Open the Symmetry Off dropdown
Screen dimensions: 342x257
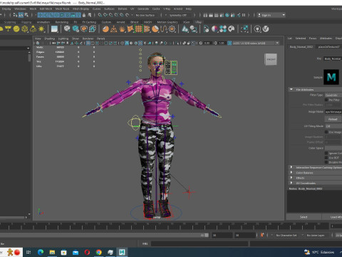coord(179,15)
